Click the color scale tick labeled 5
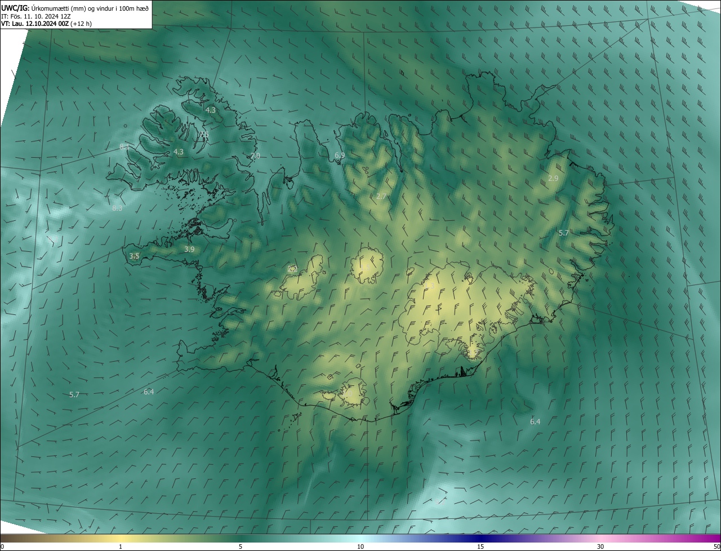 coord(241,547)
